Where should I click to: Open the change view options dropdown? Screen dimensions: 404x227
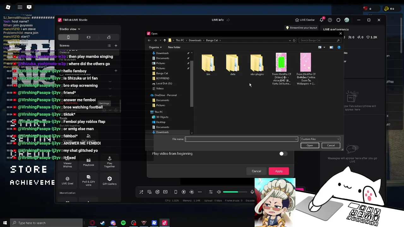324,47
